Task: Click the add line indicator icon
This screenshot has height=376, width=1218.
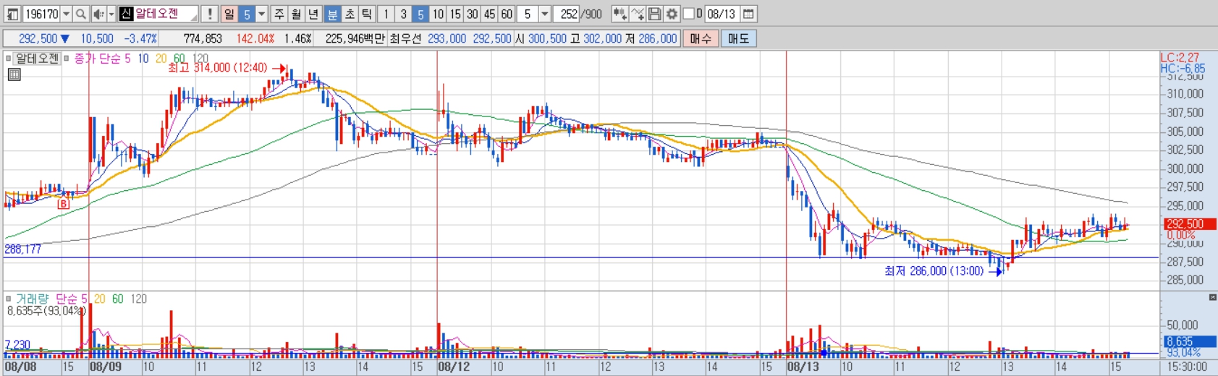Action: click(637, 14)
